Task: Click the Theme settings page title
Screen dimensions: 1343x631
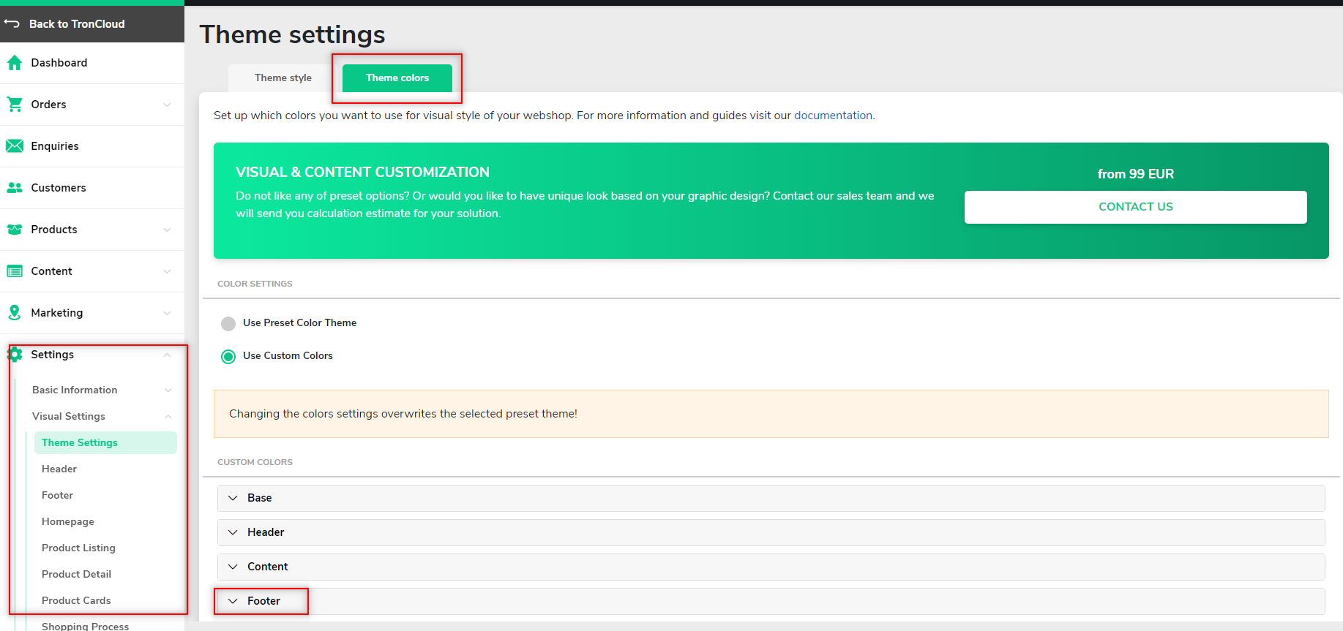Action: click(292, 34)
